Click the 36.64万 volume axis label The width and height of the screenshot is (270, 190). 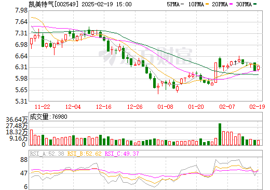click(17, 120)
